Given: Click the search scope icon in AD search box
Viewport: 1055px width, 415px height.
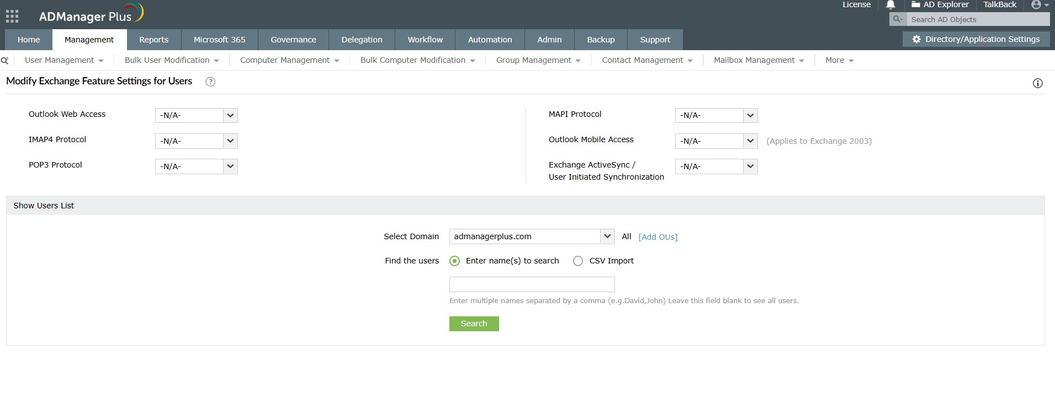Looking at the screenshot, I should (898, 19).
